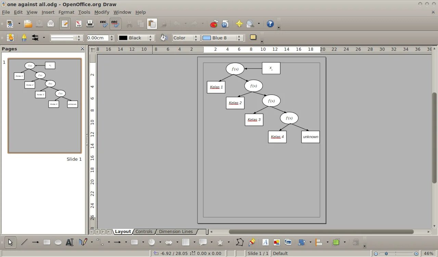Select the Block Arrows tool
438x257 pixels.
pos(169,242)
